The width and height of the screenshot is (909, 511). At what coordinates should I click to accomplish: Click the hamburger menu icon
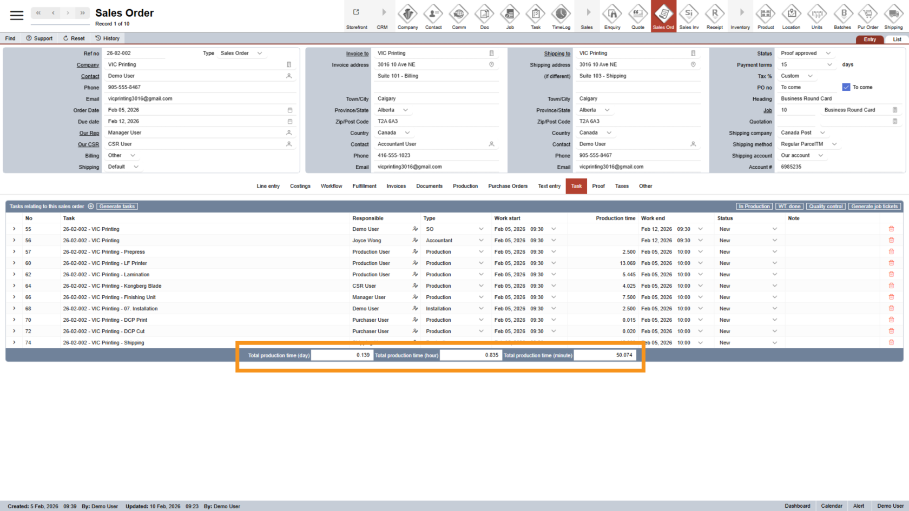pyautogui.click(x=17, y=15)
